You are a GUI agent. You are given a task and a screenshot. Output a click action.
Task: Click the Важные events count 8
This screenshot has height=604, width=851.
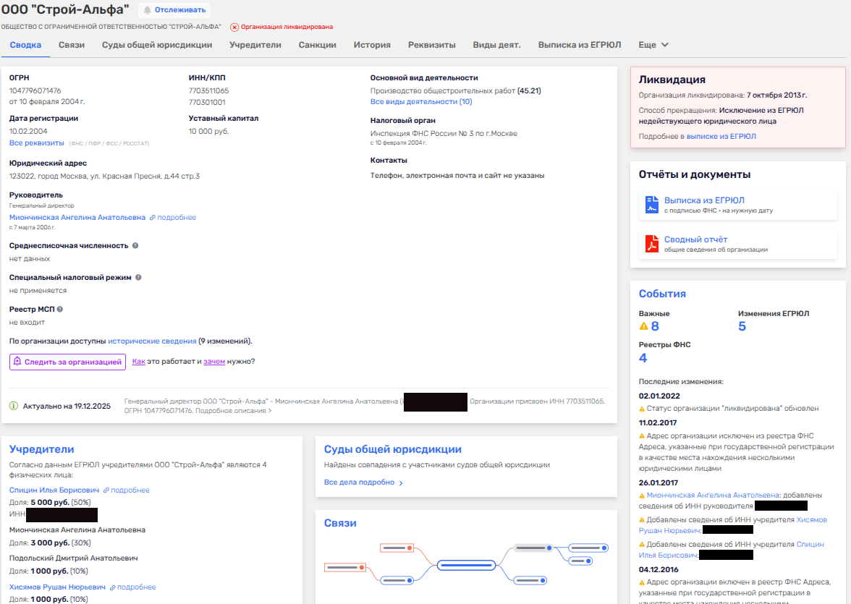tap(654, 326)
